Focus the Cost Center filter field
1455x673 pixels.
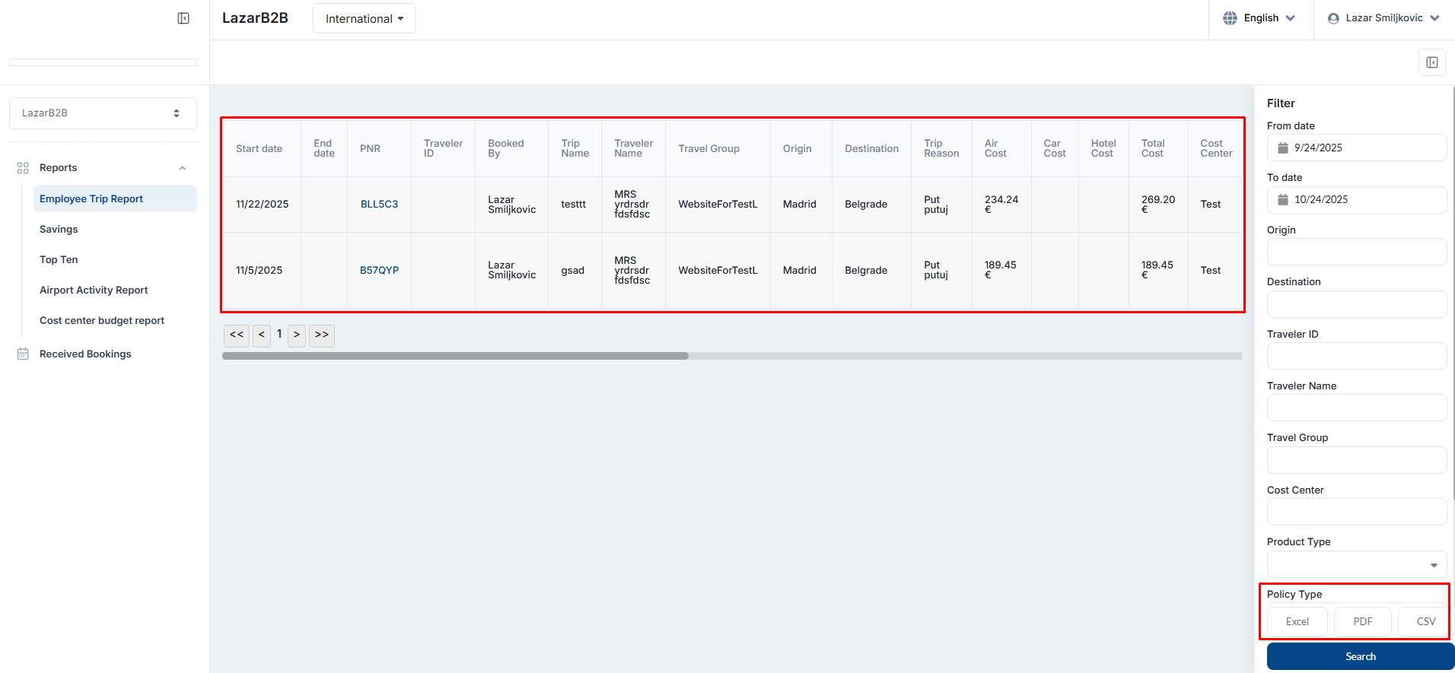coord(1357,512)
